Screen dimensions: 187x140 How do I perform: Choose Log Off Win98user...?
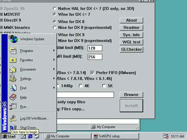tap(32, 118)
